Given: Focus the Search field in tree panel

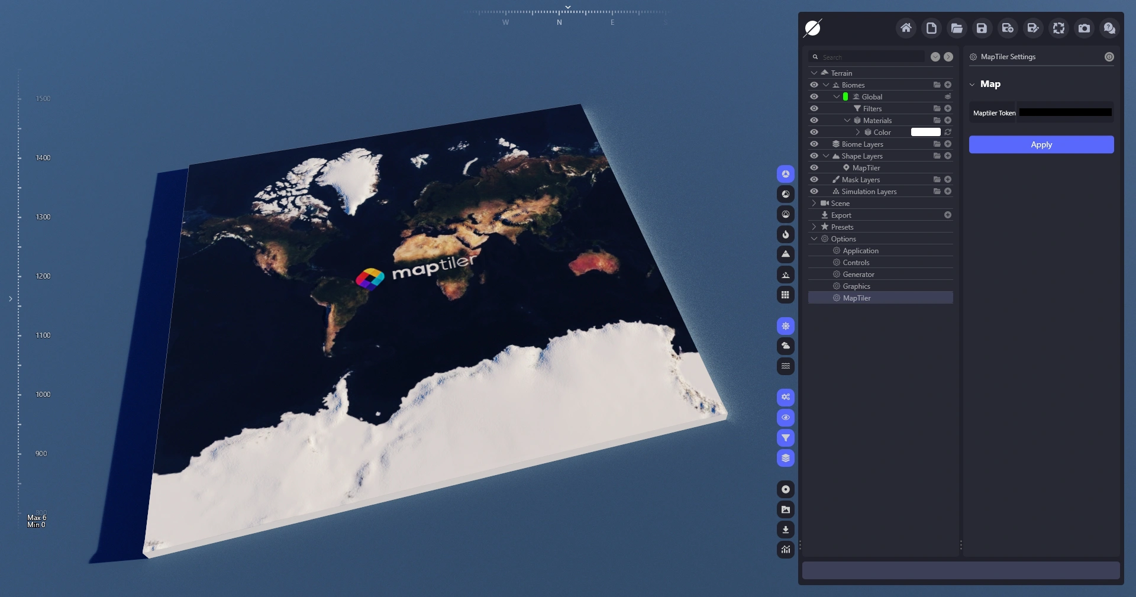Looking at the screenshot, I should pyautogui.click(x=867, y=57).
